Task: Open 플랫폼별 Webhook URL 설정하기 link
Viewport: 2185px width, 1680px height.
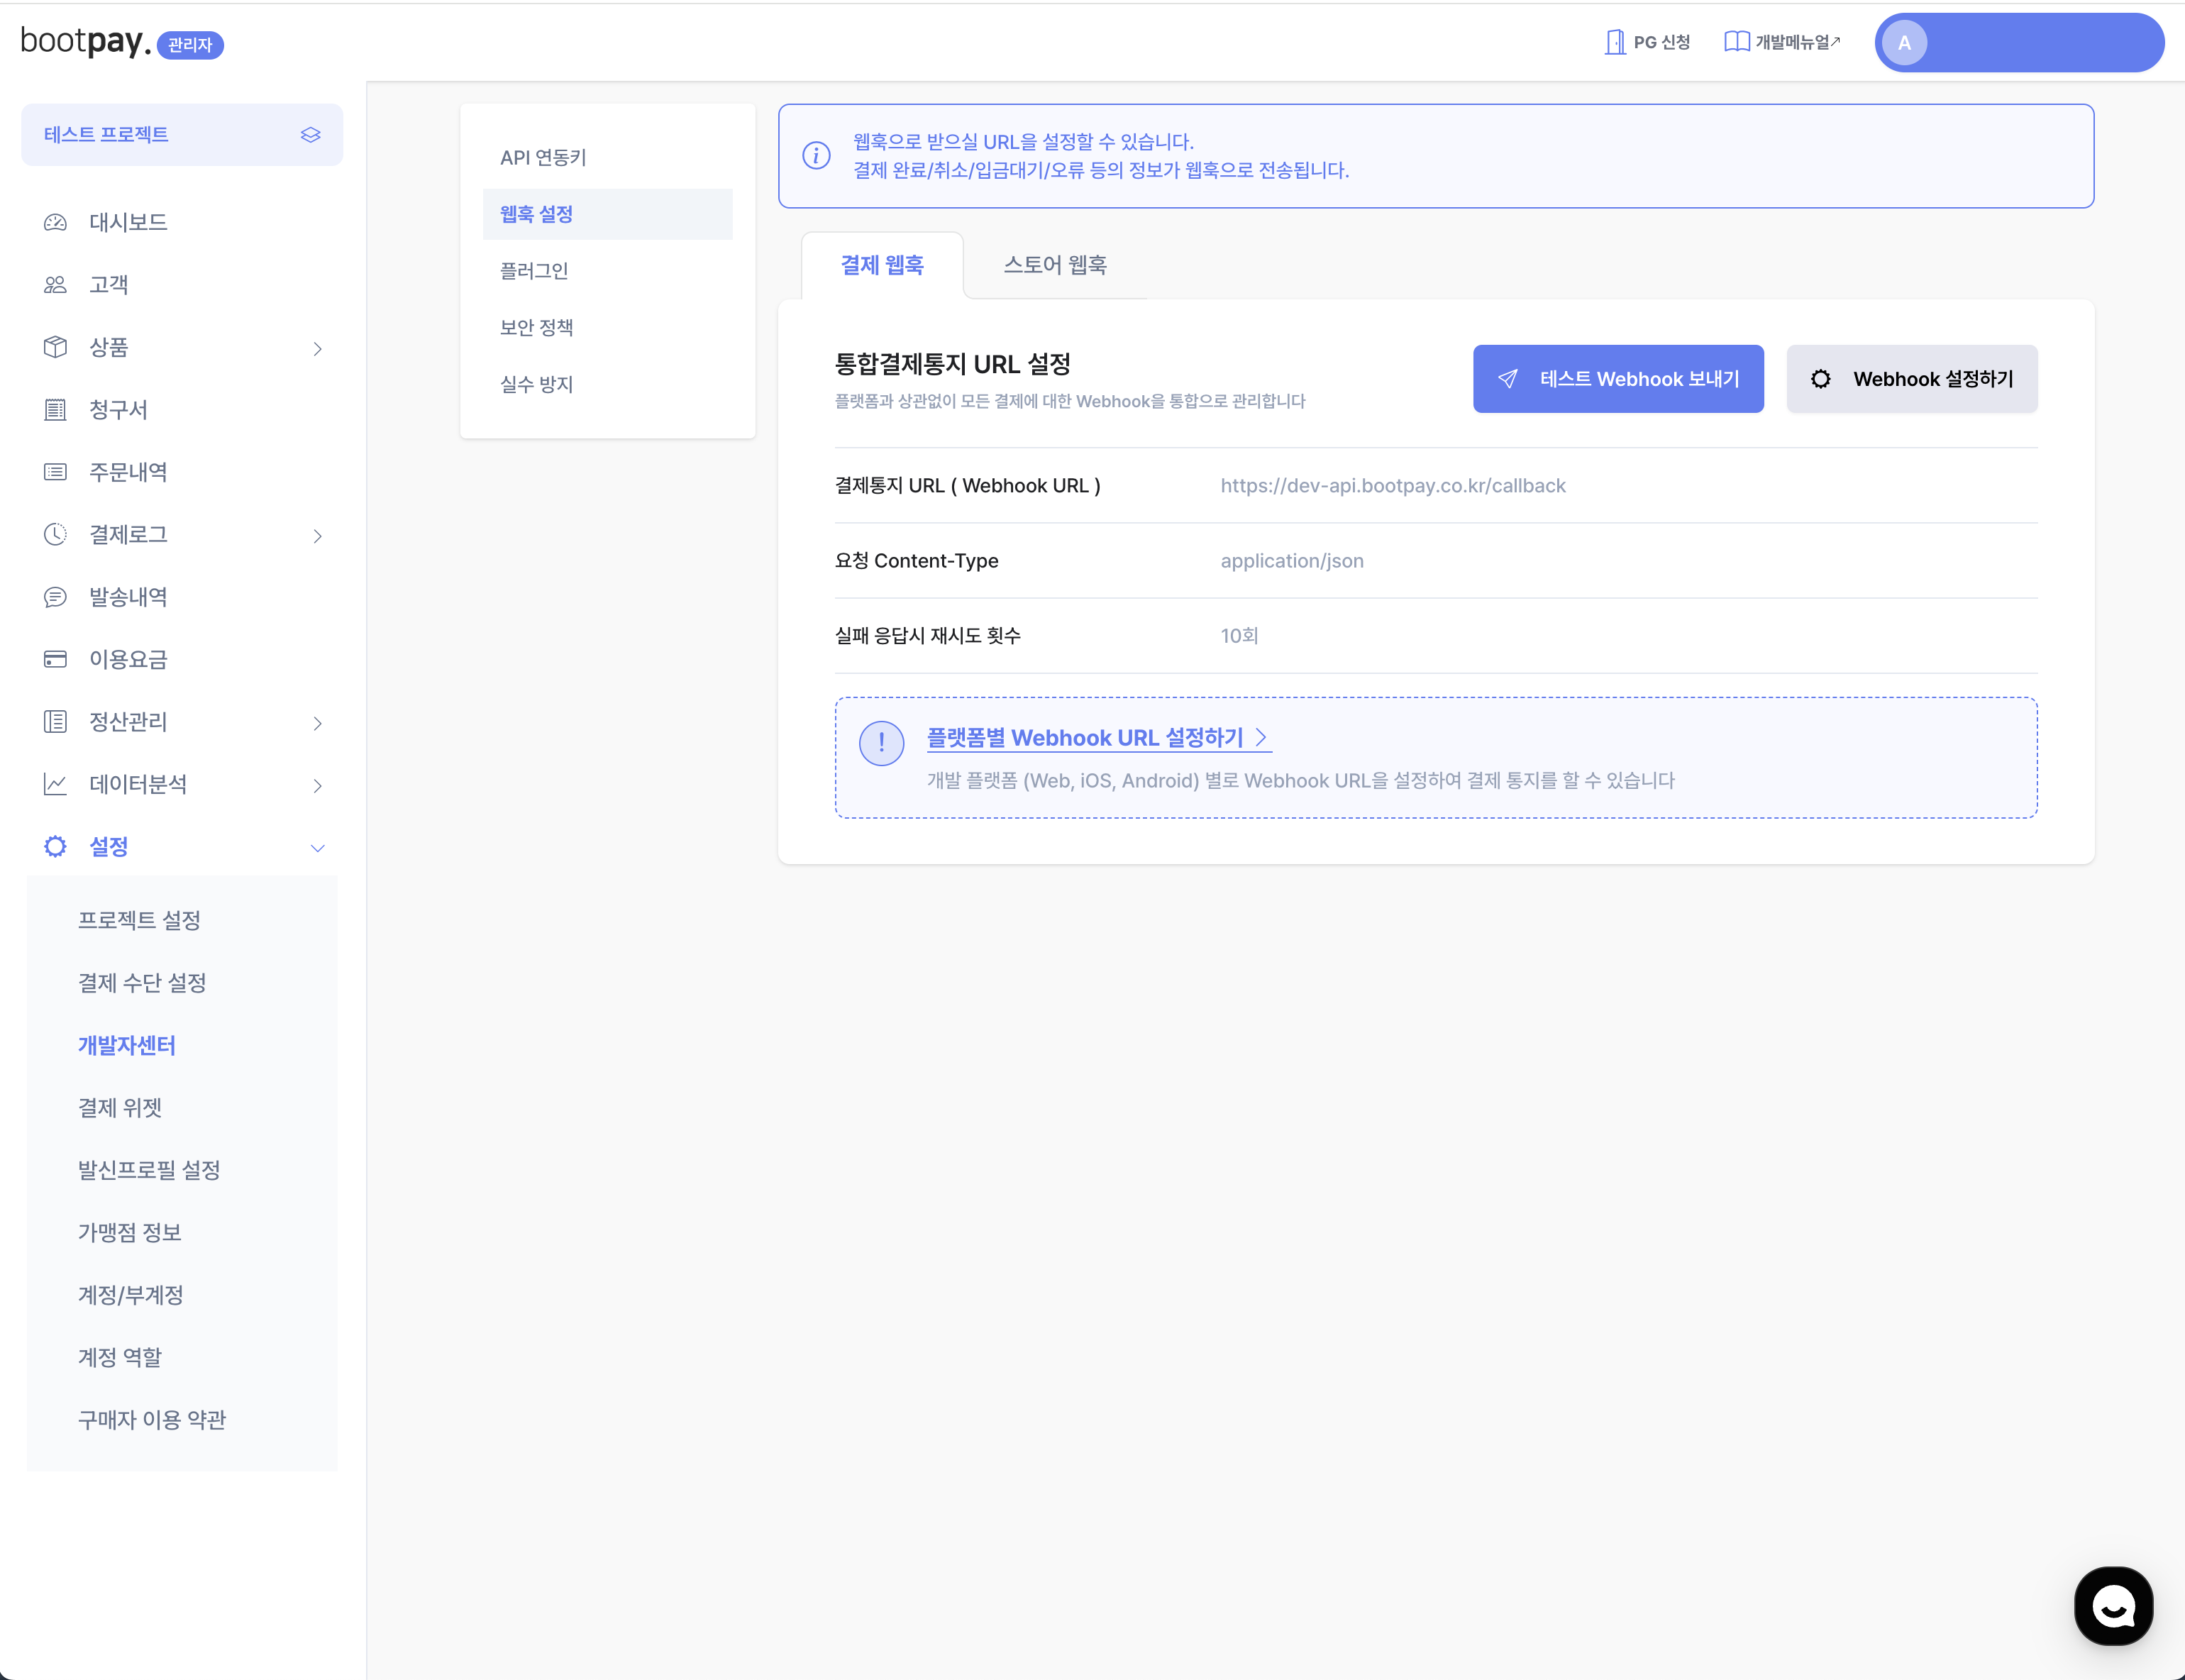Action: 1096,738
